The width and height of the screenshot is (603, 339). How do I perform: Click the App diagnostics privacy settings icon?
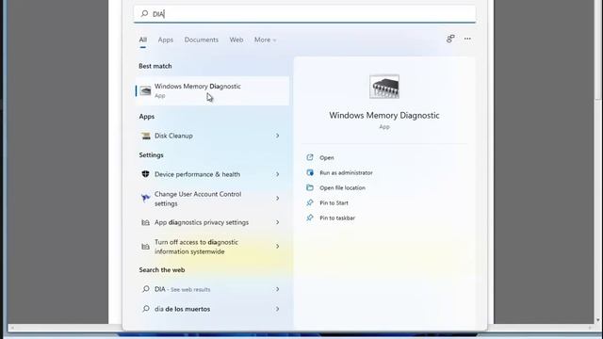pyautogui.click(x=145, y=222)
